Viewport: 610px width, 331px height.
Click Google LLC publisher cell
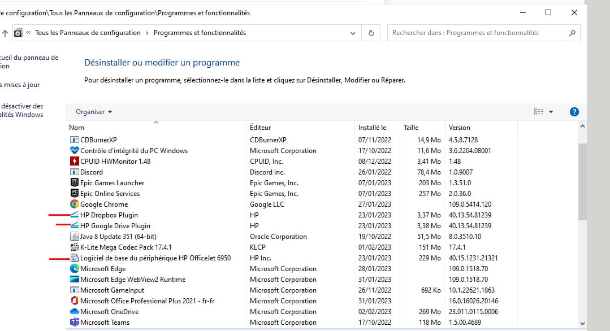(267, 204)
